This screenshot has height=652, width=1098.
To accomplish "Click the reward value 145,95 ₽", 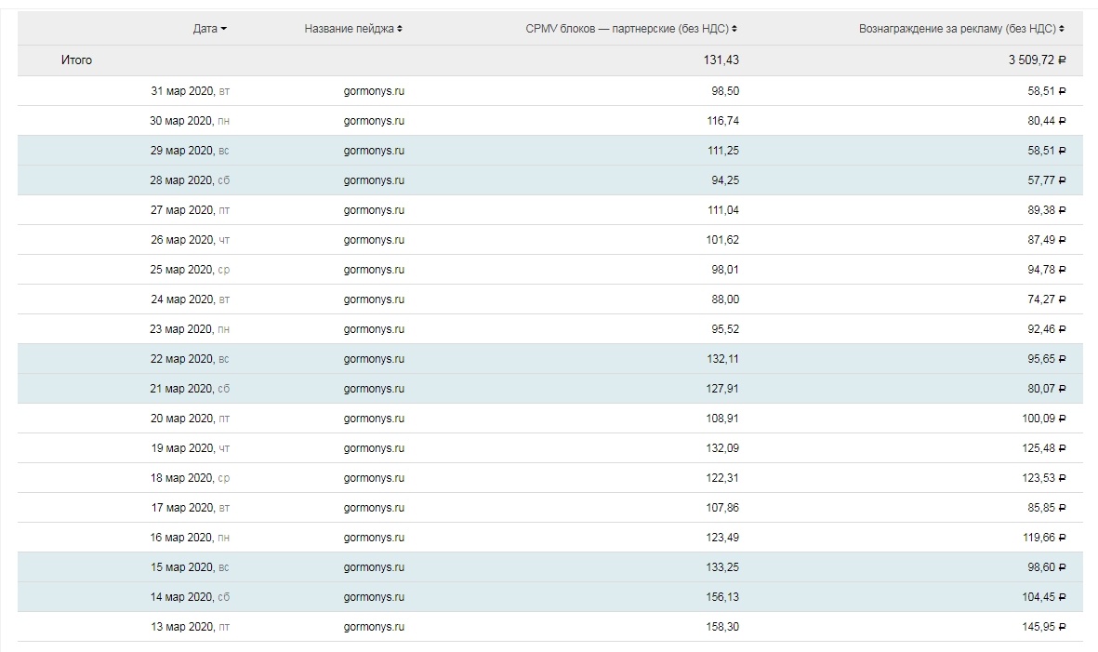I will coord(1043,627).
